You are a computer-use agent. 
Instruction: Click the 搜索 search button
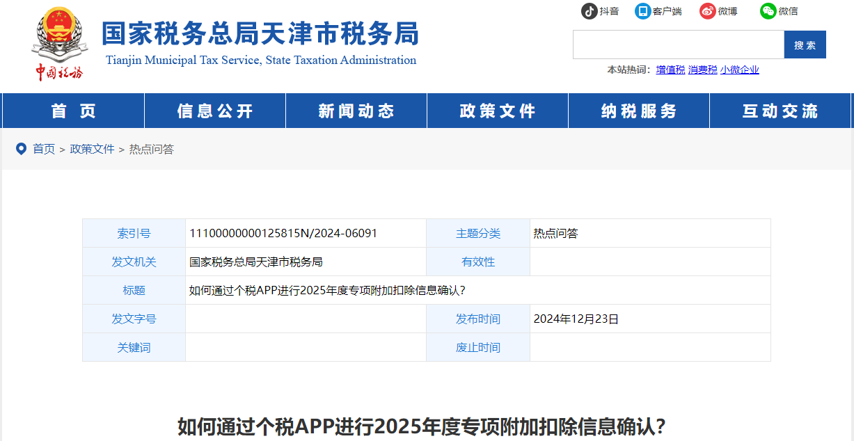pyautogui.click(x=805, y=45)
